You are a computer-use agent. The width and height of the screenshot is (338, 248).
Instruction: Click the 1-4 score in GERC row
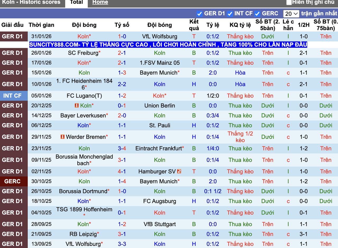point(122,181)
